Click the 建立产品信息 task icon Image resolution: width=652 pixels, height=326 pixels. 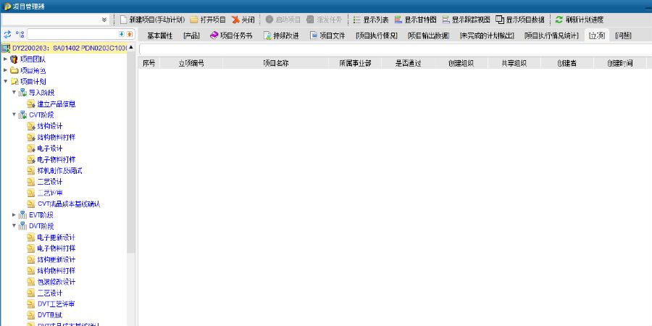click(30, 104)
